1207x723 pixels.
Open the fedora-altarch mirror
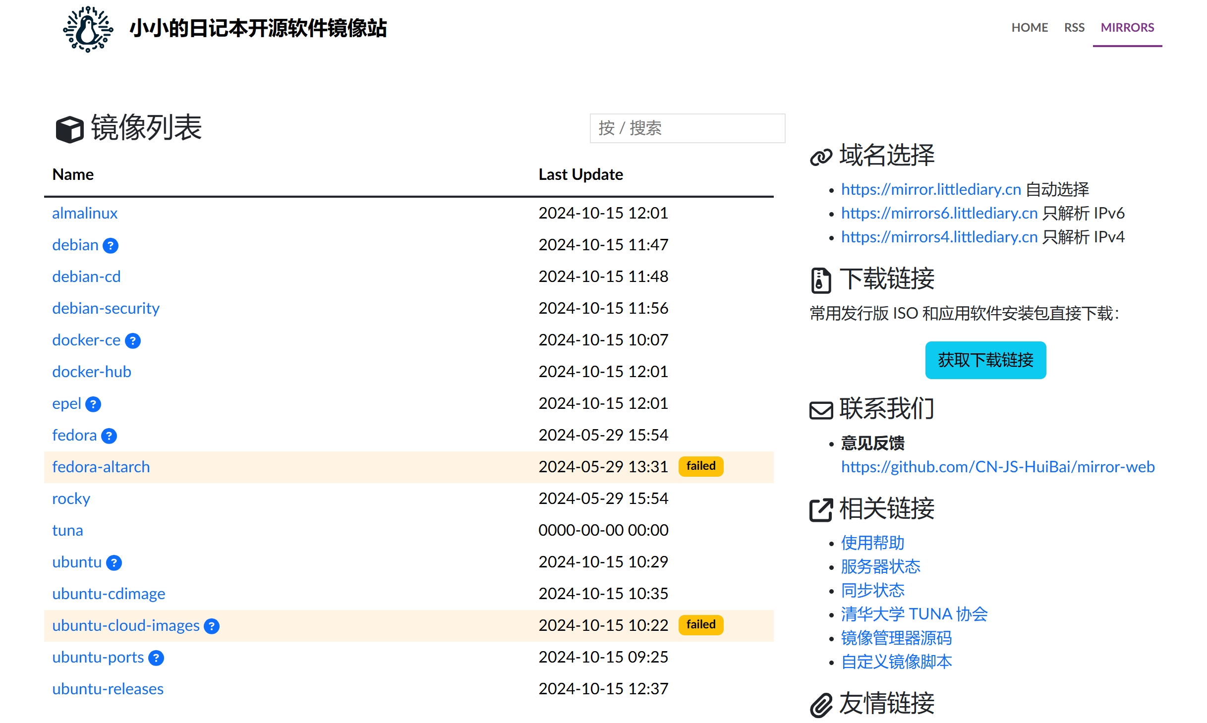click(101, 467)
